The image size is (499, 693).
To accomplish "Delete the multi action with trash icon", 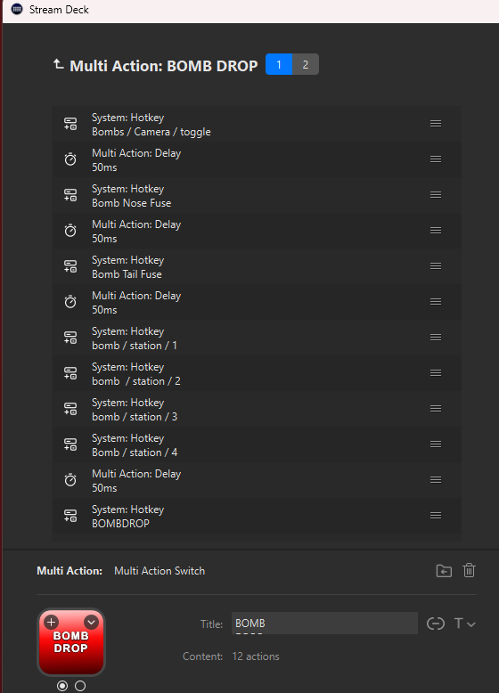I will (469, 571).
